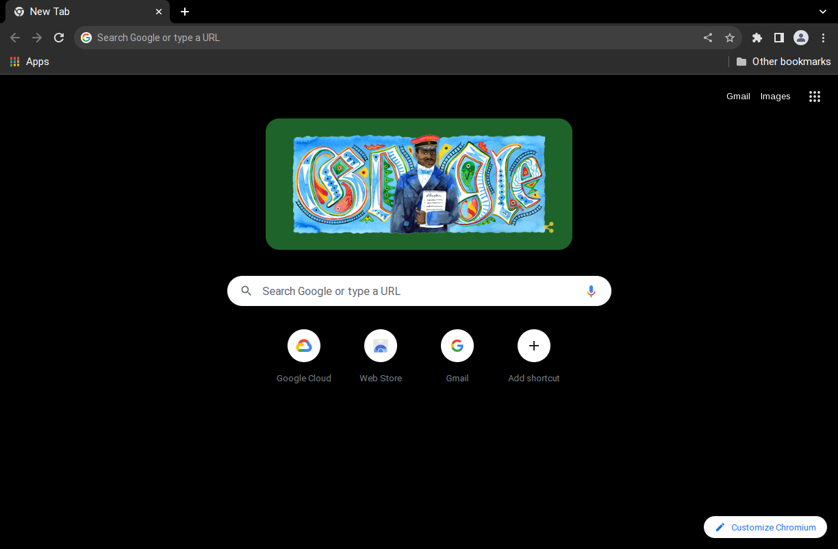This screenshot has width=838, height=549.
Task: Open the Gmail link
Action: (x=738, y=96)
